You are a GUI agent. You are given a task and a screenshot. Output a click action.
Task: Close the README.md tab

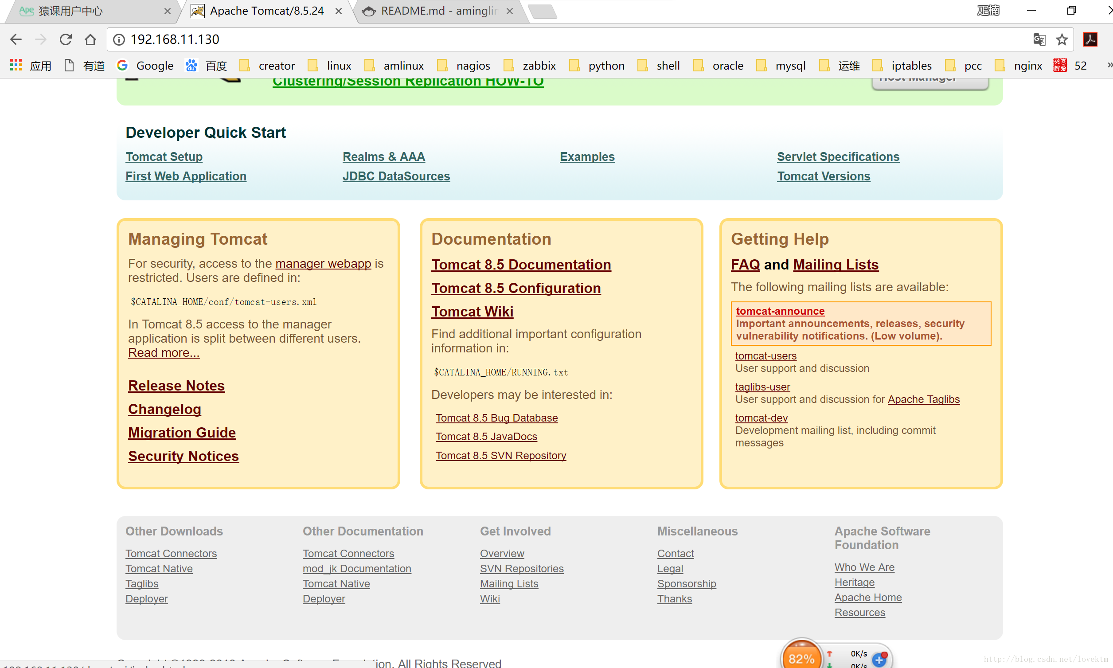point(509,11)
